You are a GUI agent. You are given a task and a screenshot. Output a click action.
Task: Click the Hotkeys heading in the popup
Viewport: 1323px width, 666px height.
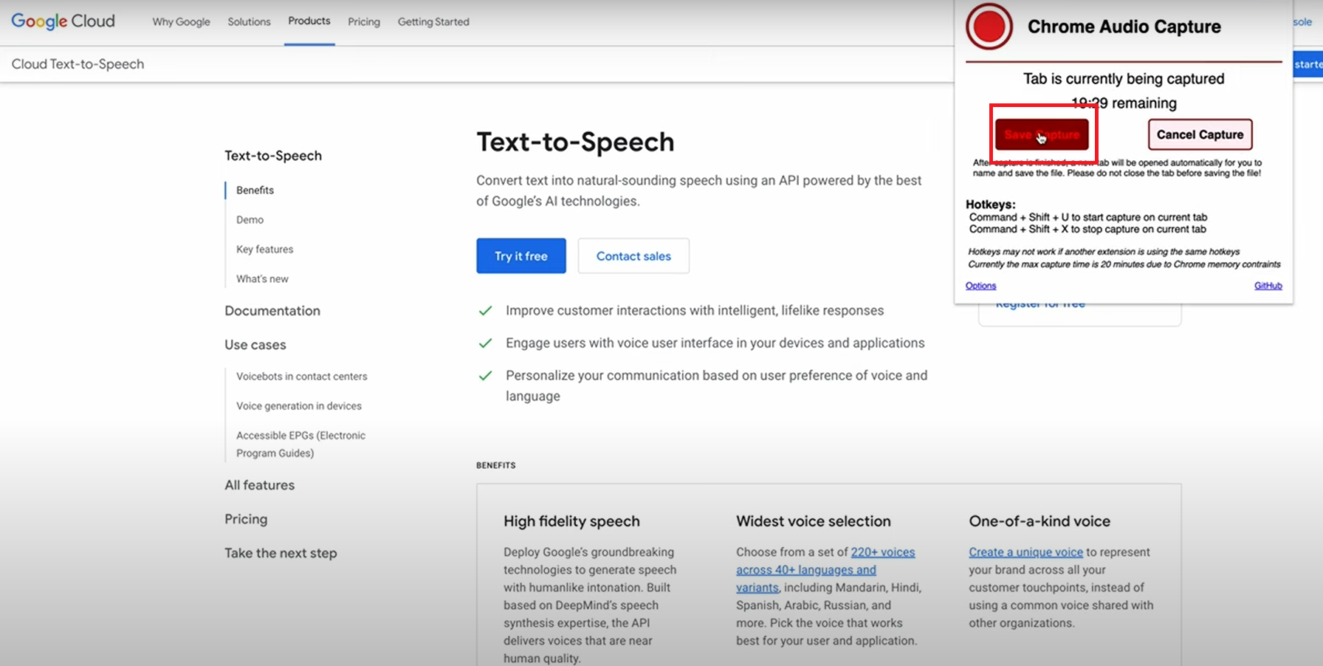click(x=990, y=205)
